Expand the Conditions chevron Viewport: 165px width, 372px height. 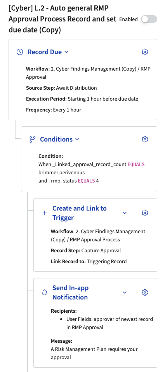pyautogui.click(x=77, y=139)
